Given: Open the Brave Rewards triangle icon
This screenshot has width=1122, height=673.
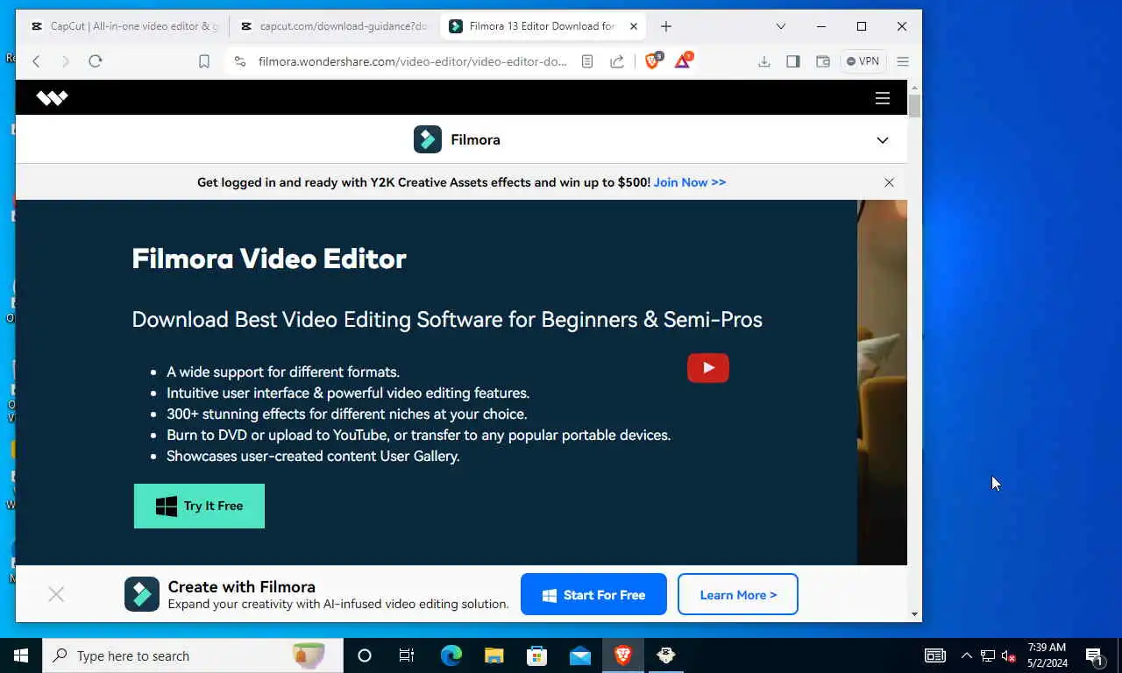Looking at the screenshot, I should (x=683, y=60).
